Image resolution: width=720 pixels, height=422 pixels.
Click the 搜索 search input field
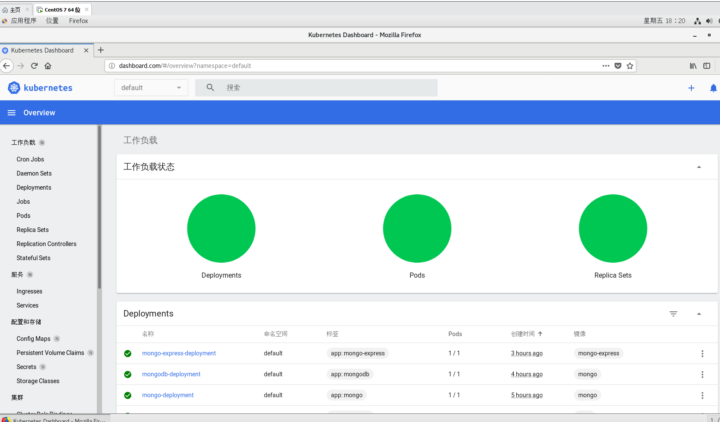316,88
